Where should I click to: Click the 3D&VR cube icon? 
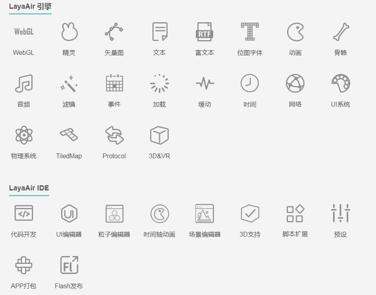tap(160, 135)
